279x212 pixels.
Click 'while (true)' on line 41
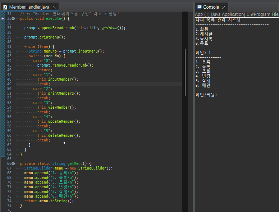[37, 47]
